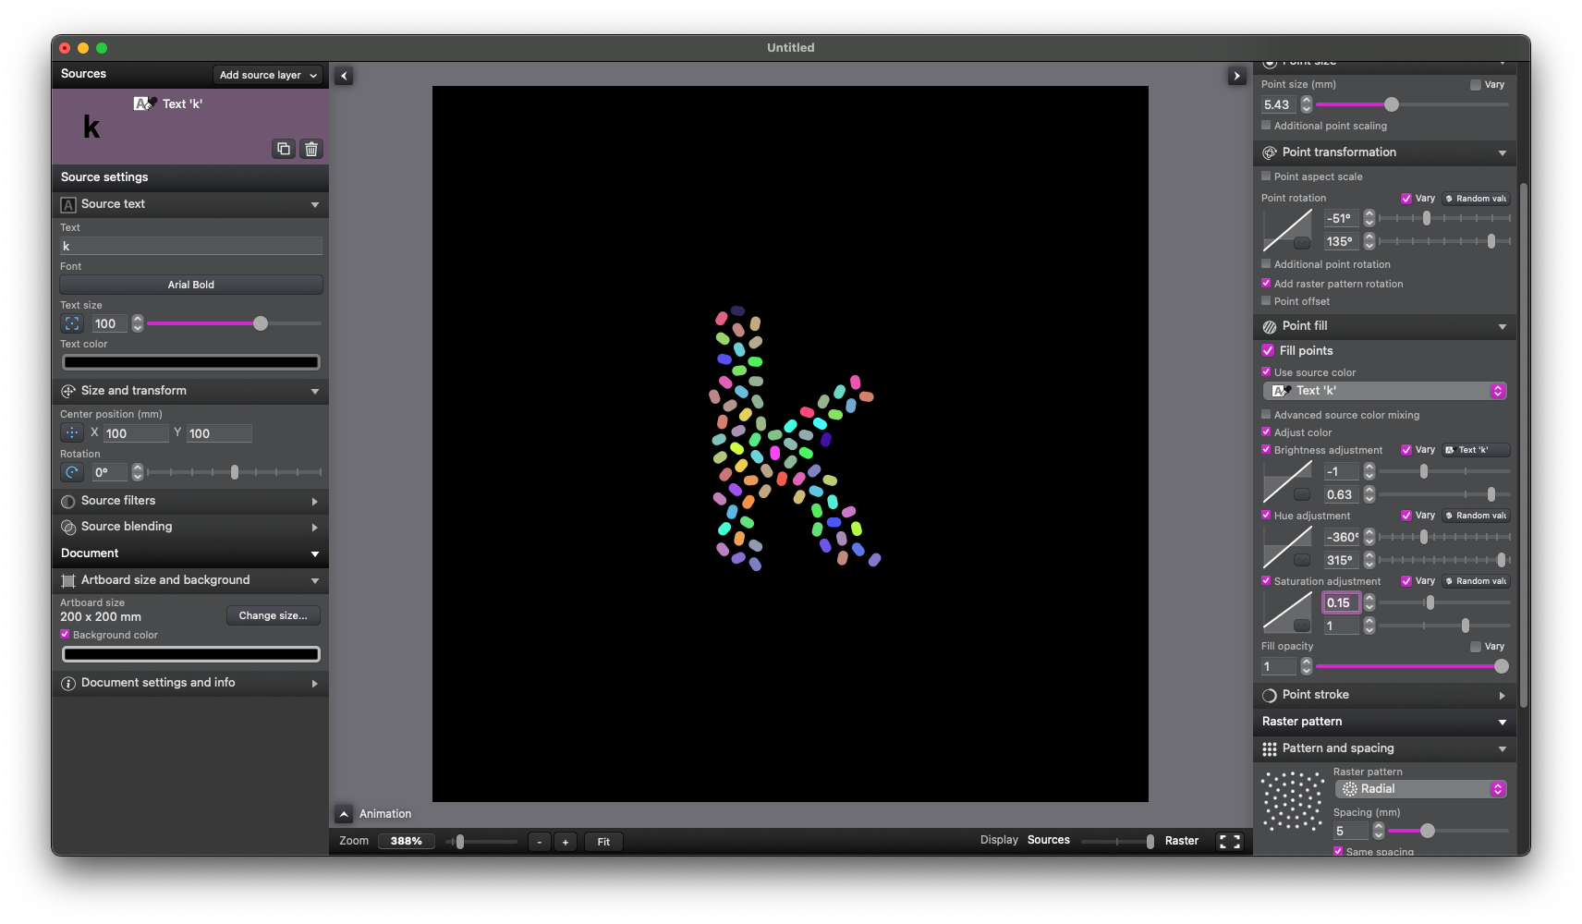The width and height of the screenshot is (1582, 924).
Task: Expand the Source blending section
Action: 315,528
